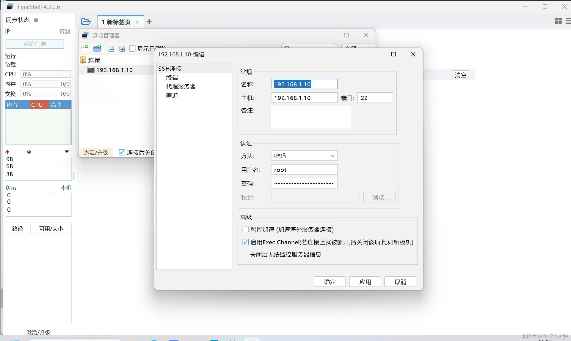Image resolution: width=571 pixels, height=341 pixels.
Task: Click the grid view icon at top right
Action: 558,21
